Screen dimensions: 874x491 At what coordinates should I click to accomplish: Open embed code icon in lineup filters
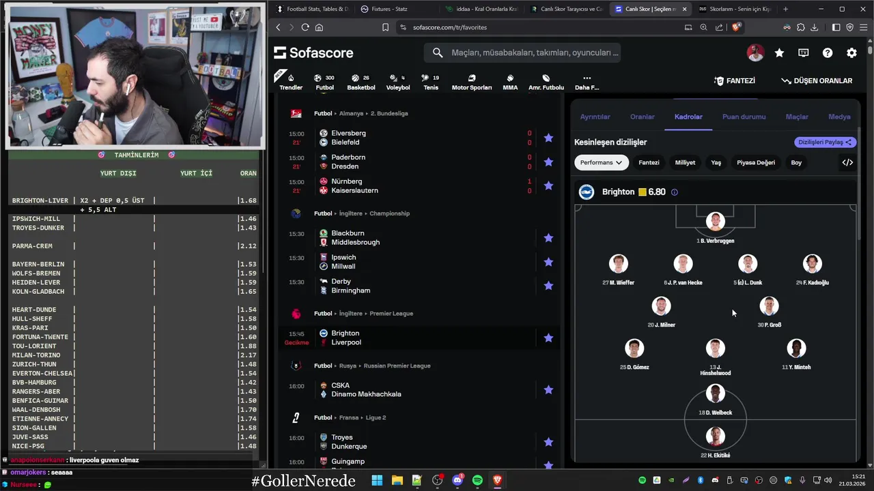click(847, 162)
